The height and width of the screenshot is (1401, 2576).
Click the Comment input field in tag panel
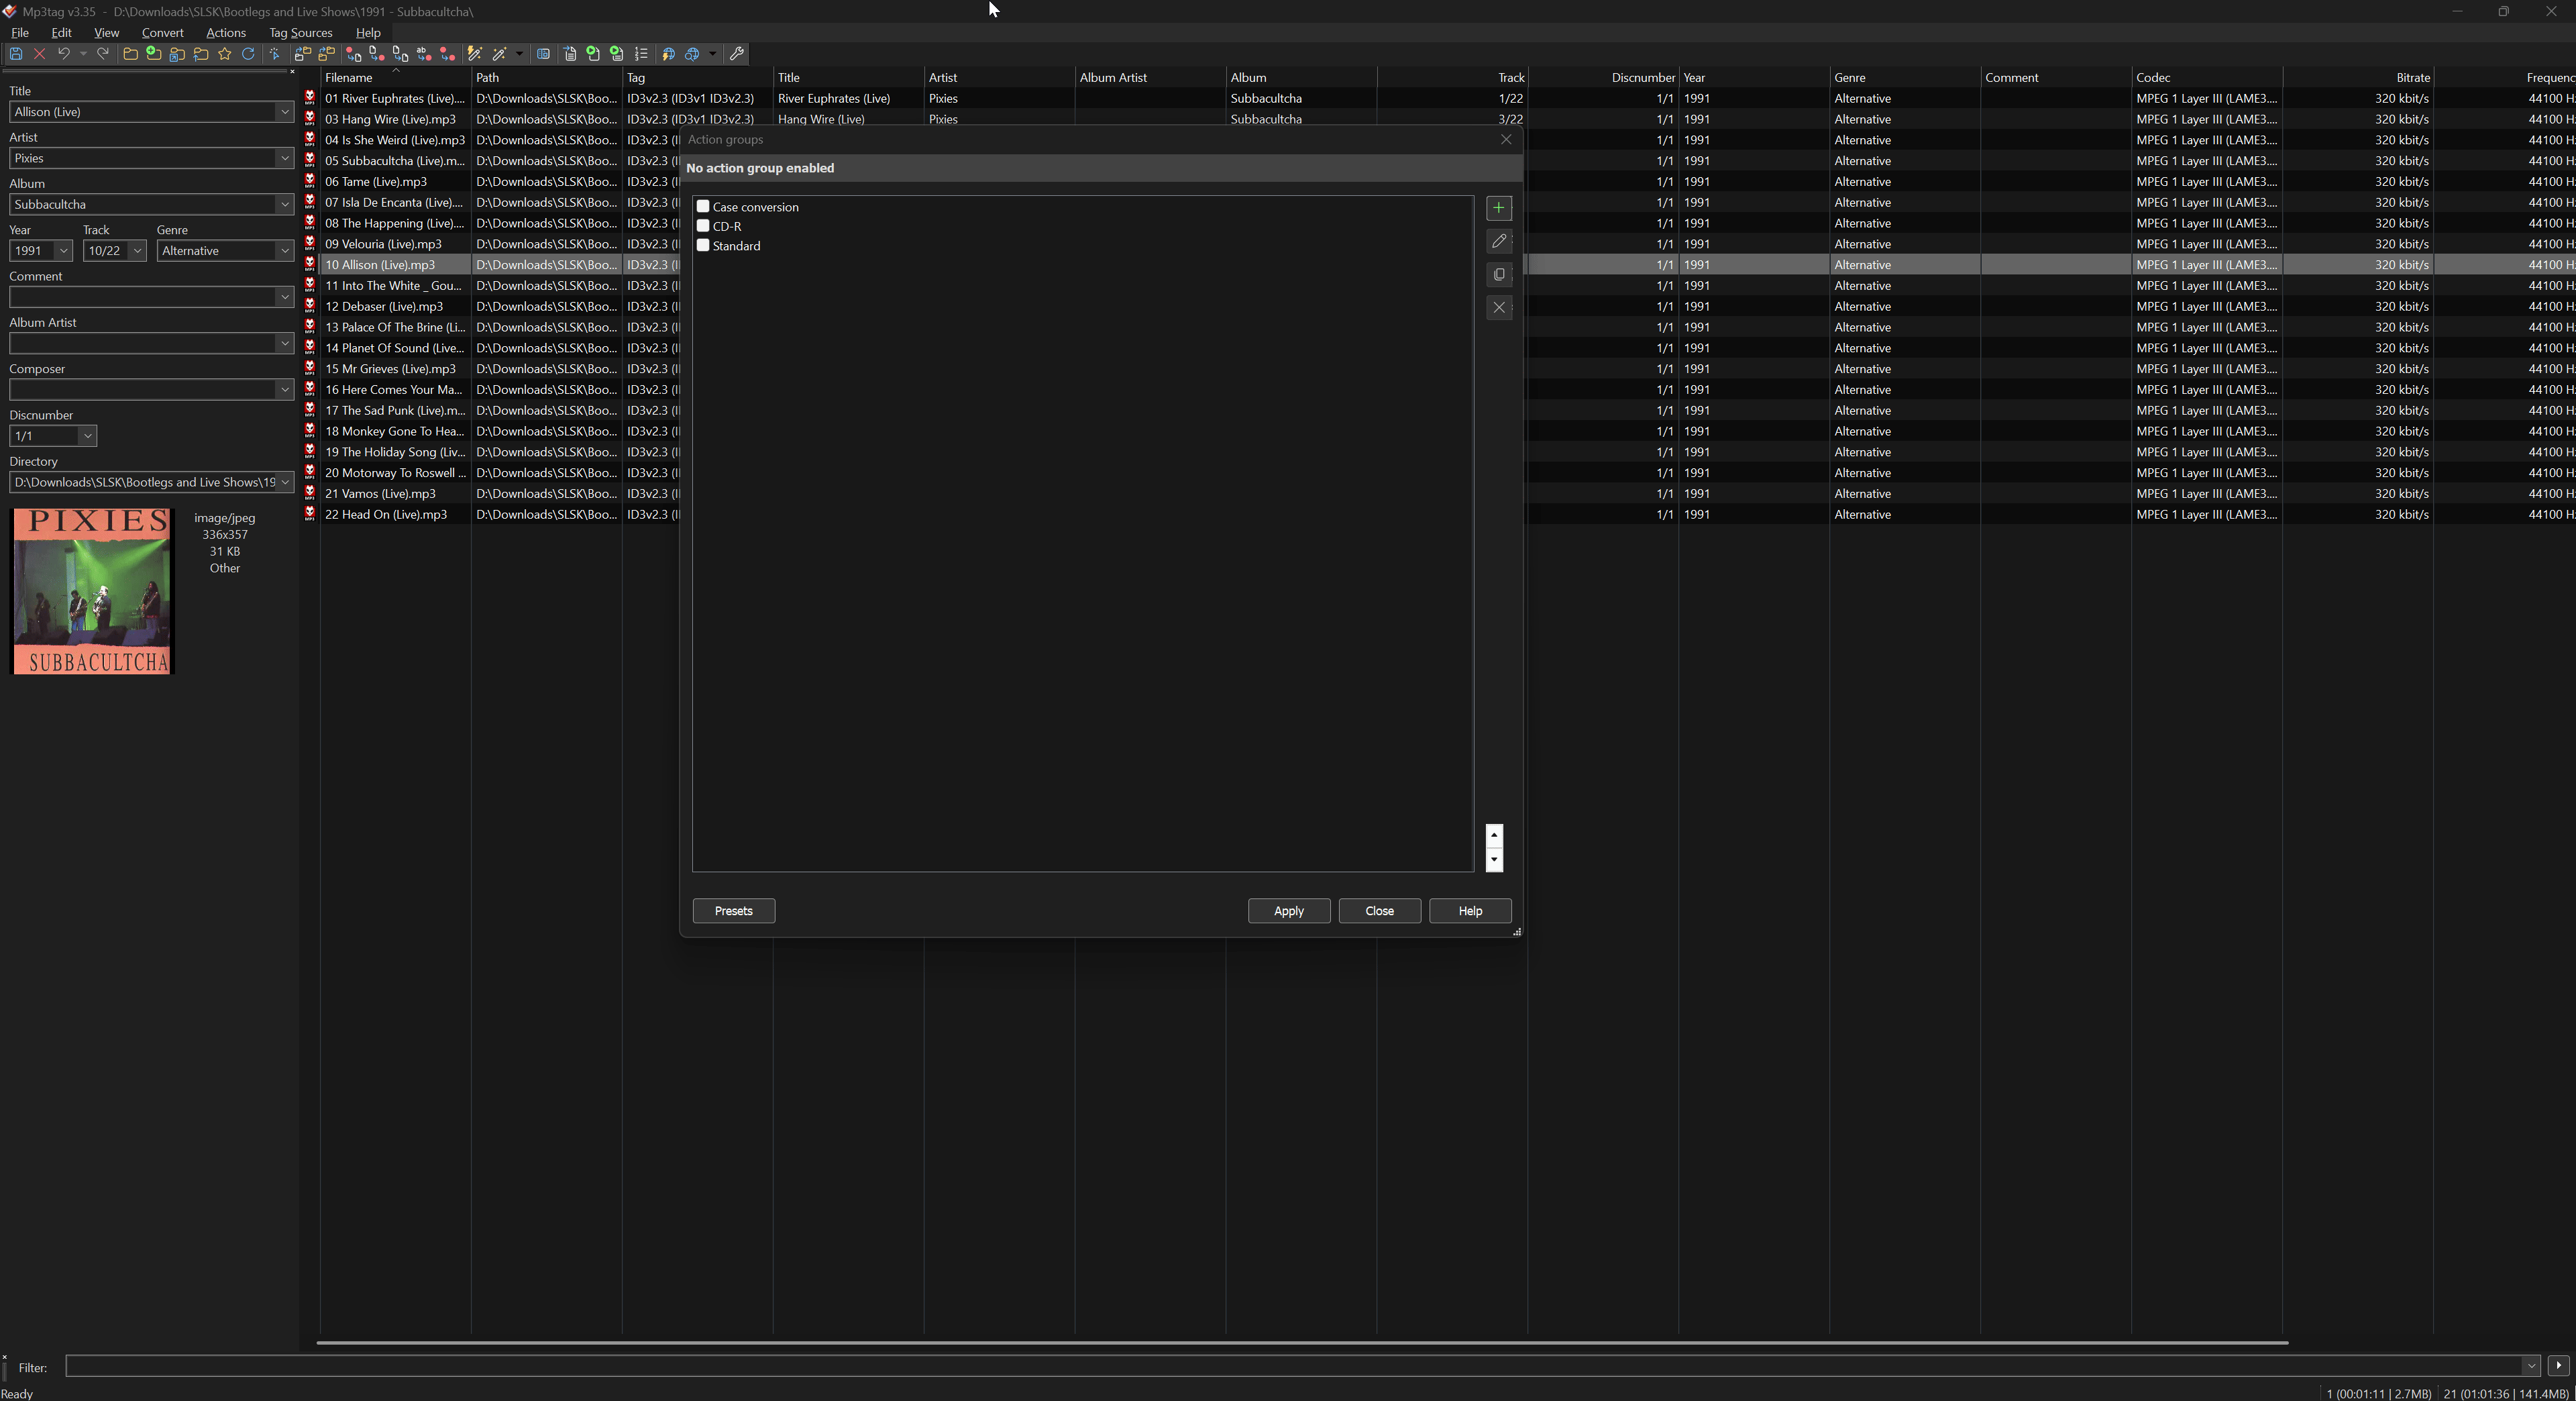pyautogui.click(x=143, y=297)
